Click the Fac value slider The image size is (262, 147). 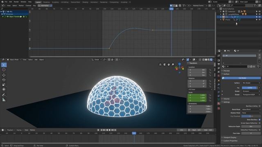250,88
